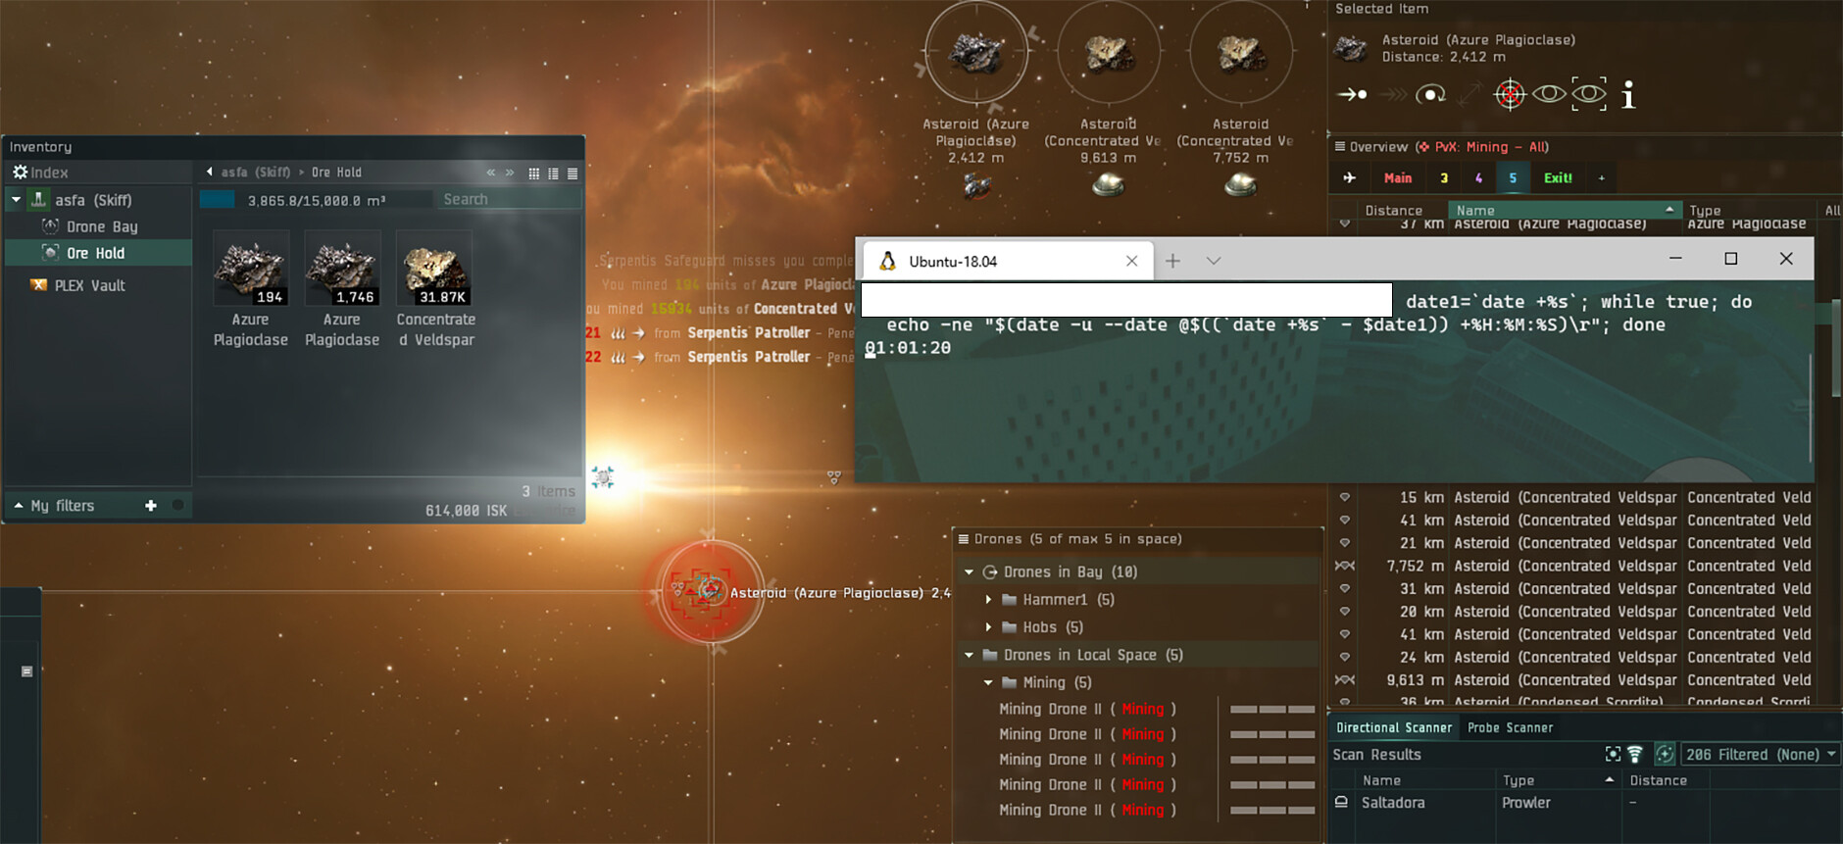Switch inventory to list view
The height and width of the screenshot is (844, 1843).
(x=573, y=174)
